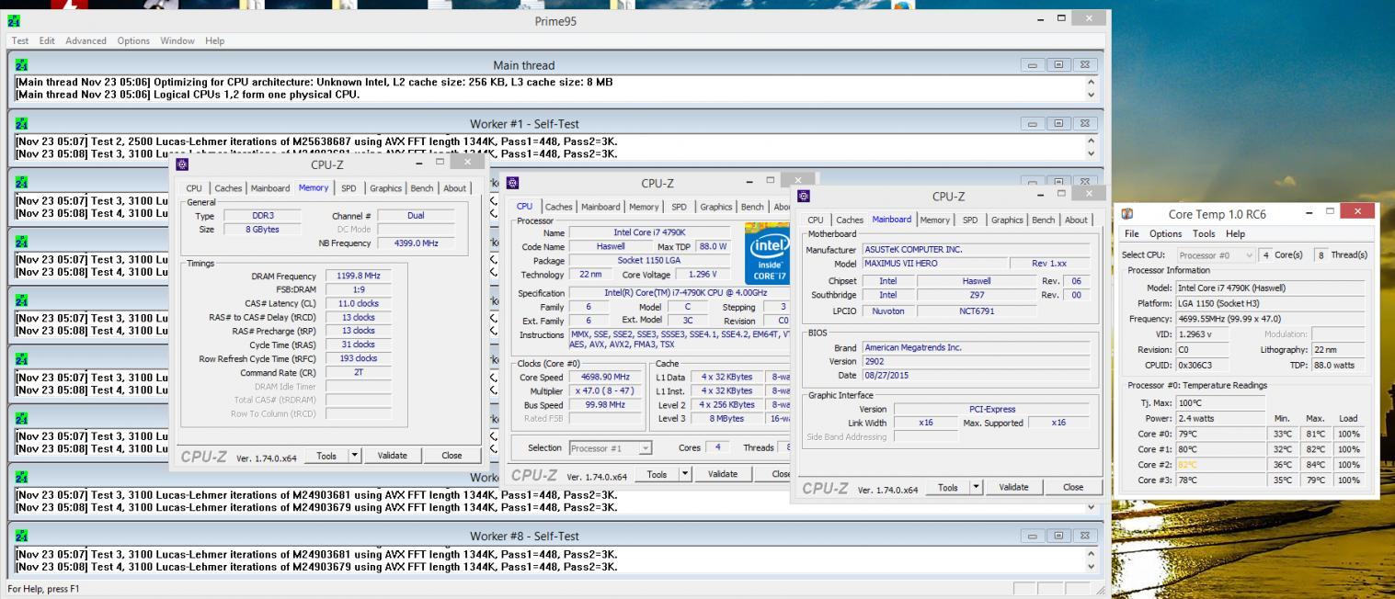Click the CPU-Z Memory window title icon

(181, 165)
